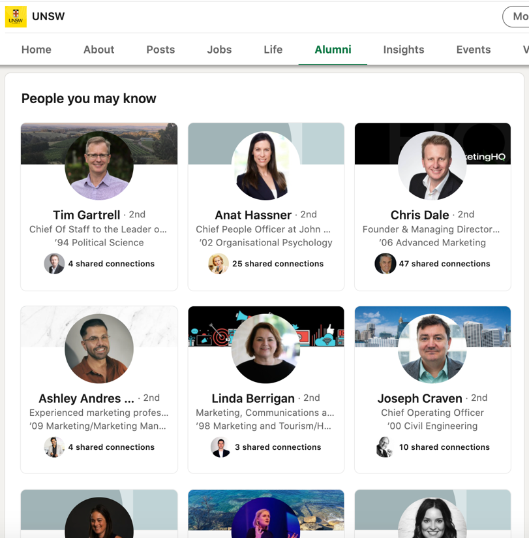Open the Chris Dale name link
The width and height of the screenshot is (529, 538).
click(x=419, y=215)
